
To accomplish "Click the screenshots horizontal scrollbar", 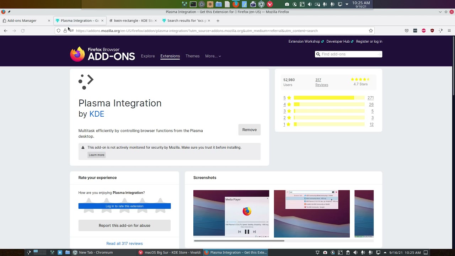I will pyautogui.click(x=239, y=241).
